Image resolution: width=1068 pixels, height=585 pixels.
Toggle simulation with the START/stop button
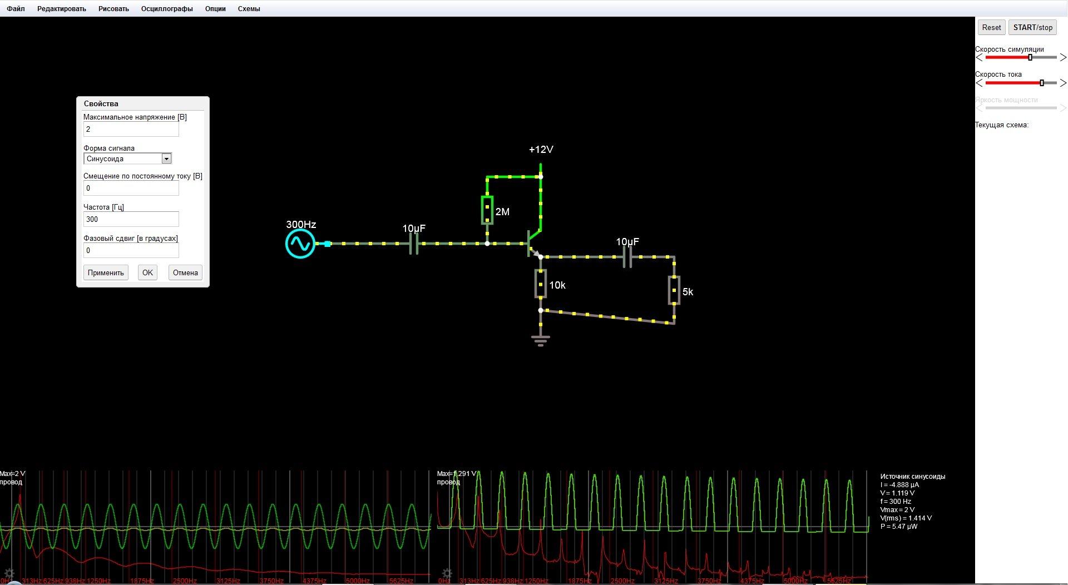click(1032, 27)
